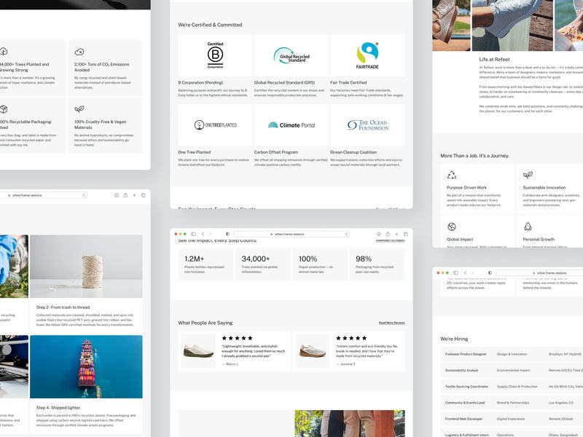Click the bottom-right browser address bar
The height and width of the screenshot is (437, 583).
pos(539,272)
